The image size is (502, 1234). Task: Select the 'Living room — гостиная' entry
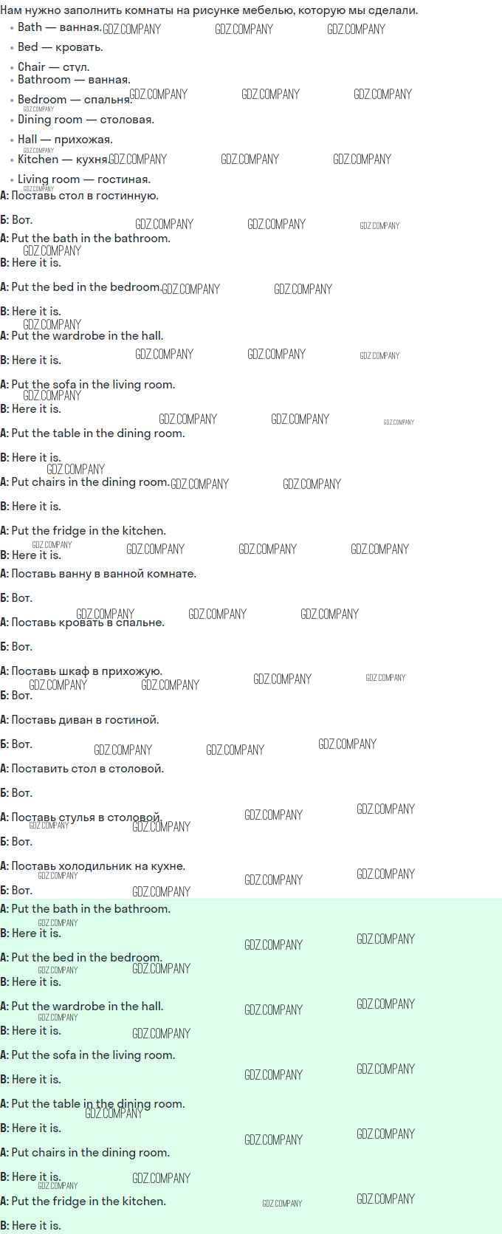click(84, 179)
